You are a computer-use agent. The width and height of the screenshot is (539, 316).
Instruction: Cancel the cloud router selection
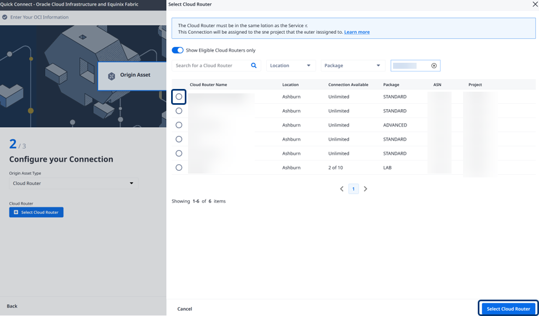pos(185,309)
